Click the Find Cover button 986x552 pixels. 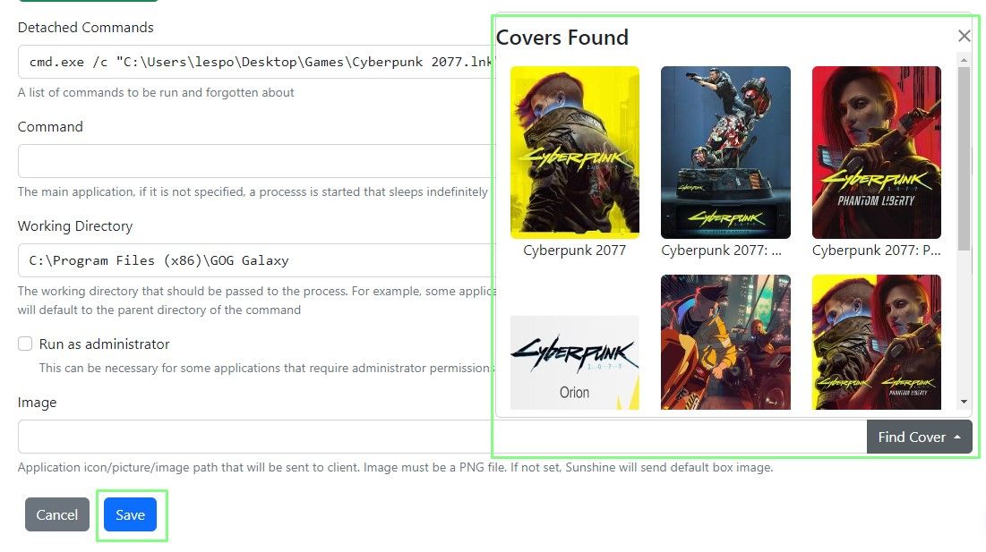[913, 437]
